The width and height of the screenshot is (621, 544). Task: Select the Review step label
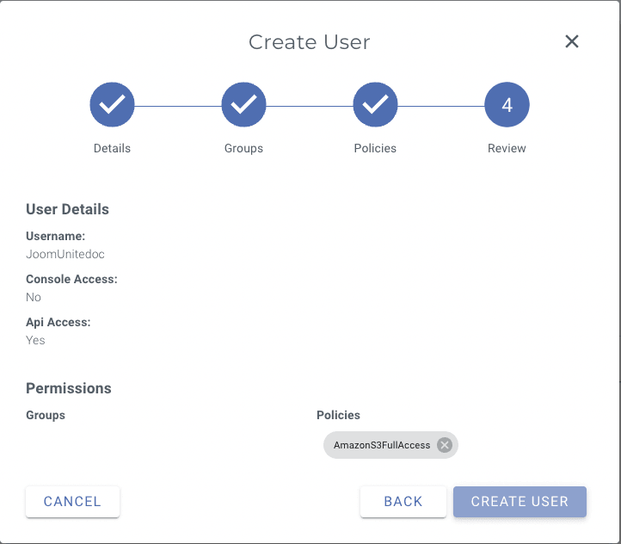pyautogui.click(x=507, y=148)
